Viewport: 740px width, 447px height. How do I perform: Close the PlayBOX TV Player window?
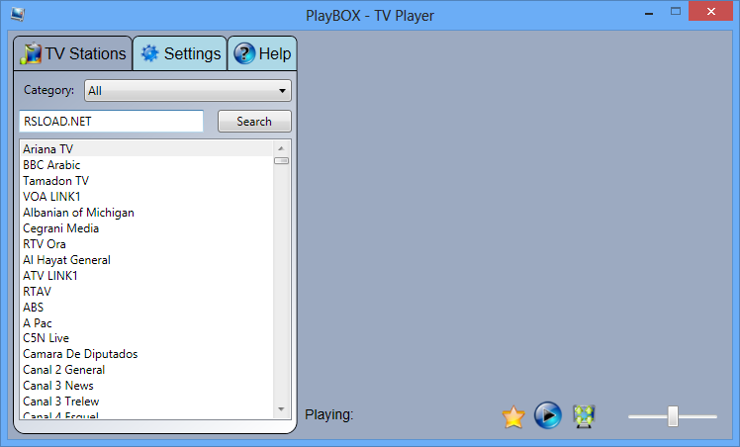tap(710, 11)
